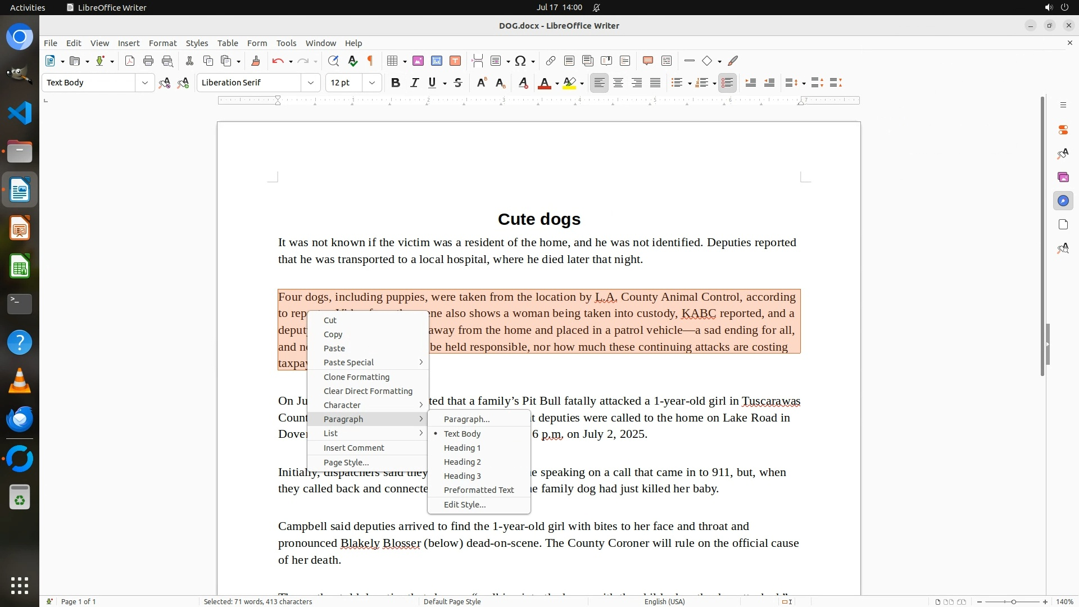Image resolution: width=1079 pixels, height=607 pixels.
Task: Open the paragraph style dropdown arrow
Action: click(x=144, y=83)
